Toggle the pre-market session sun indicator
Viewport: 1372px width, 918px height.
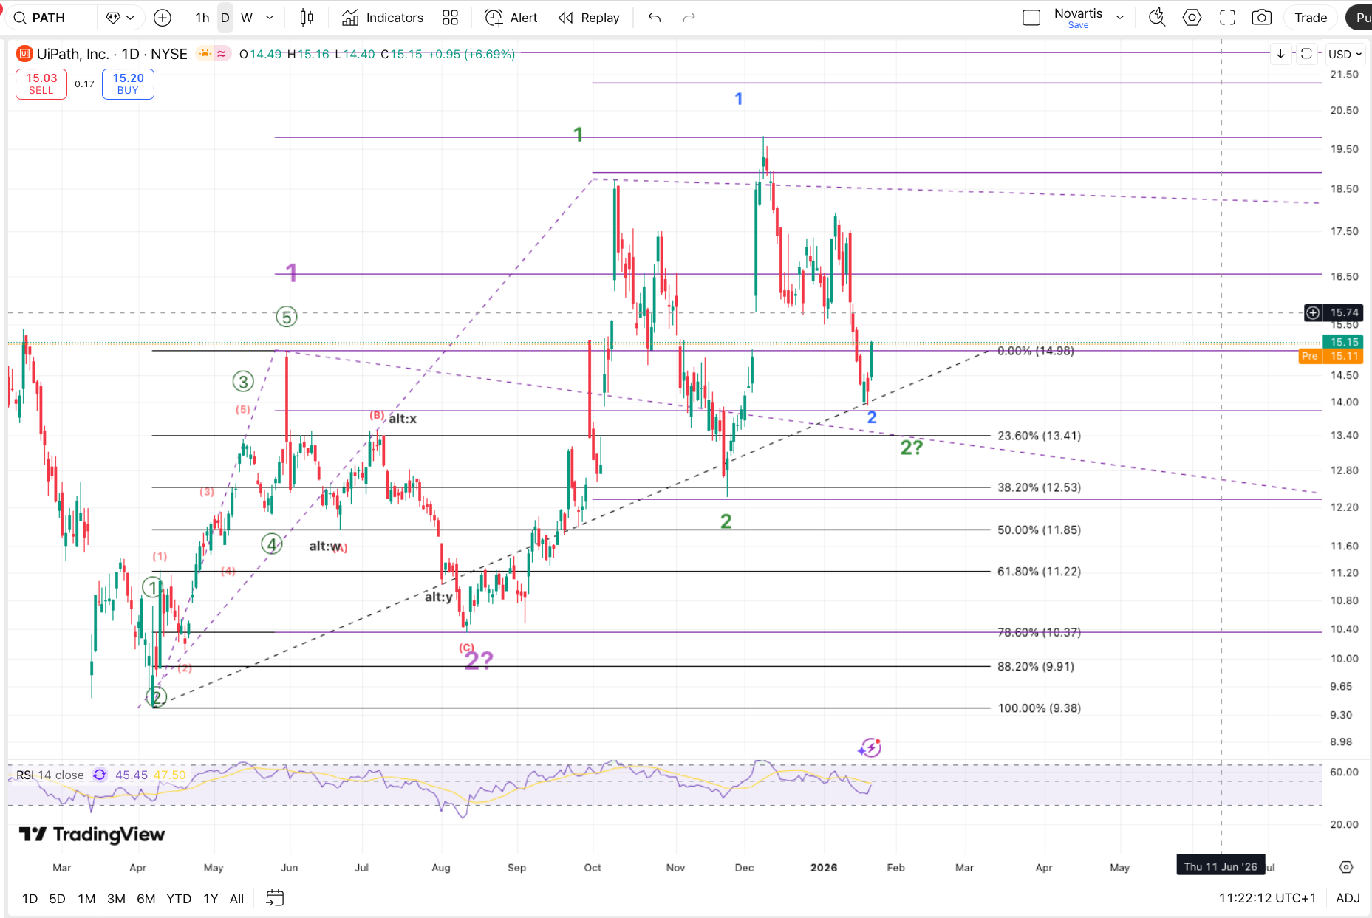click(x=205, y=54)
